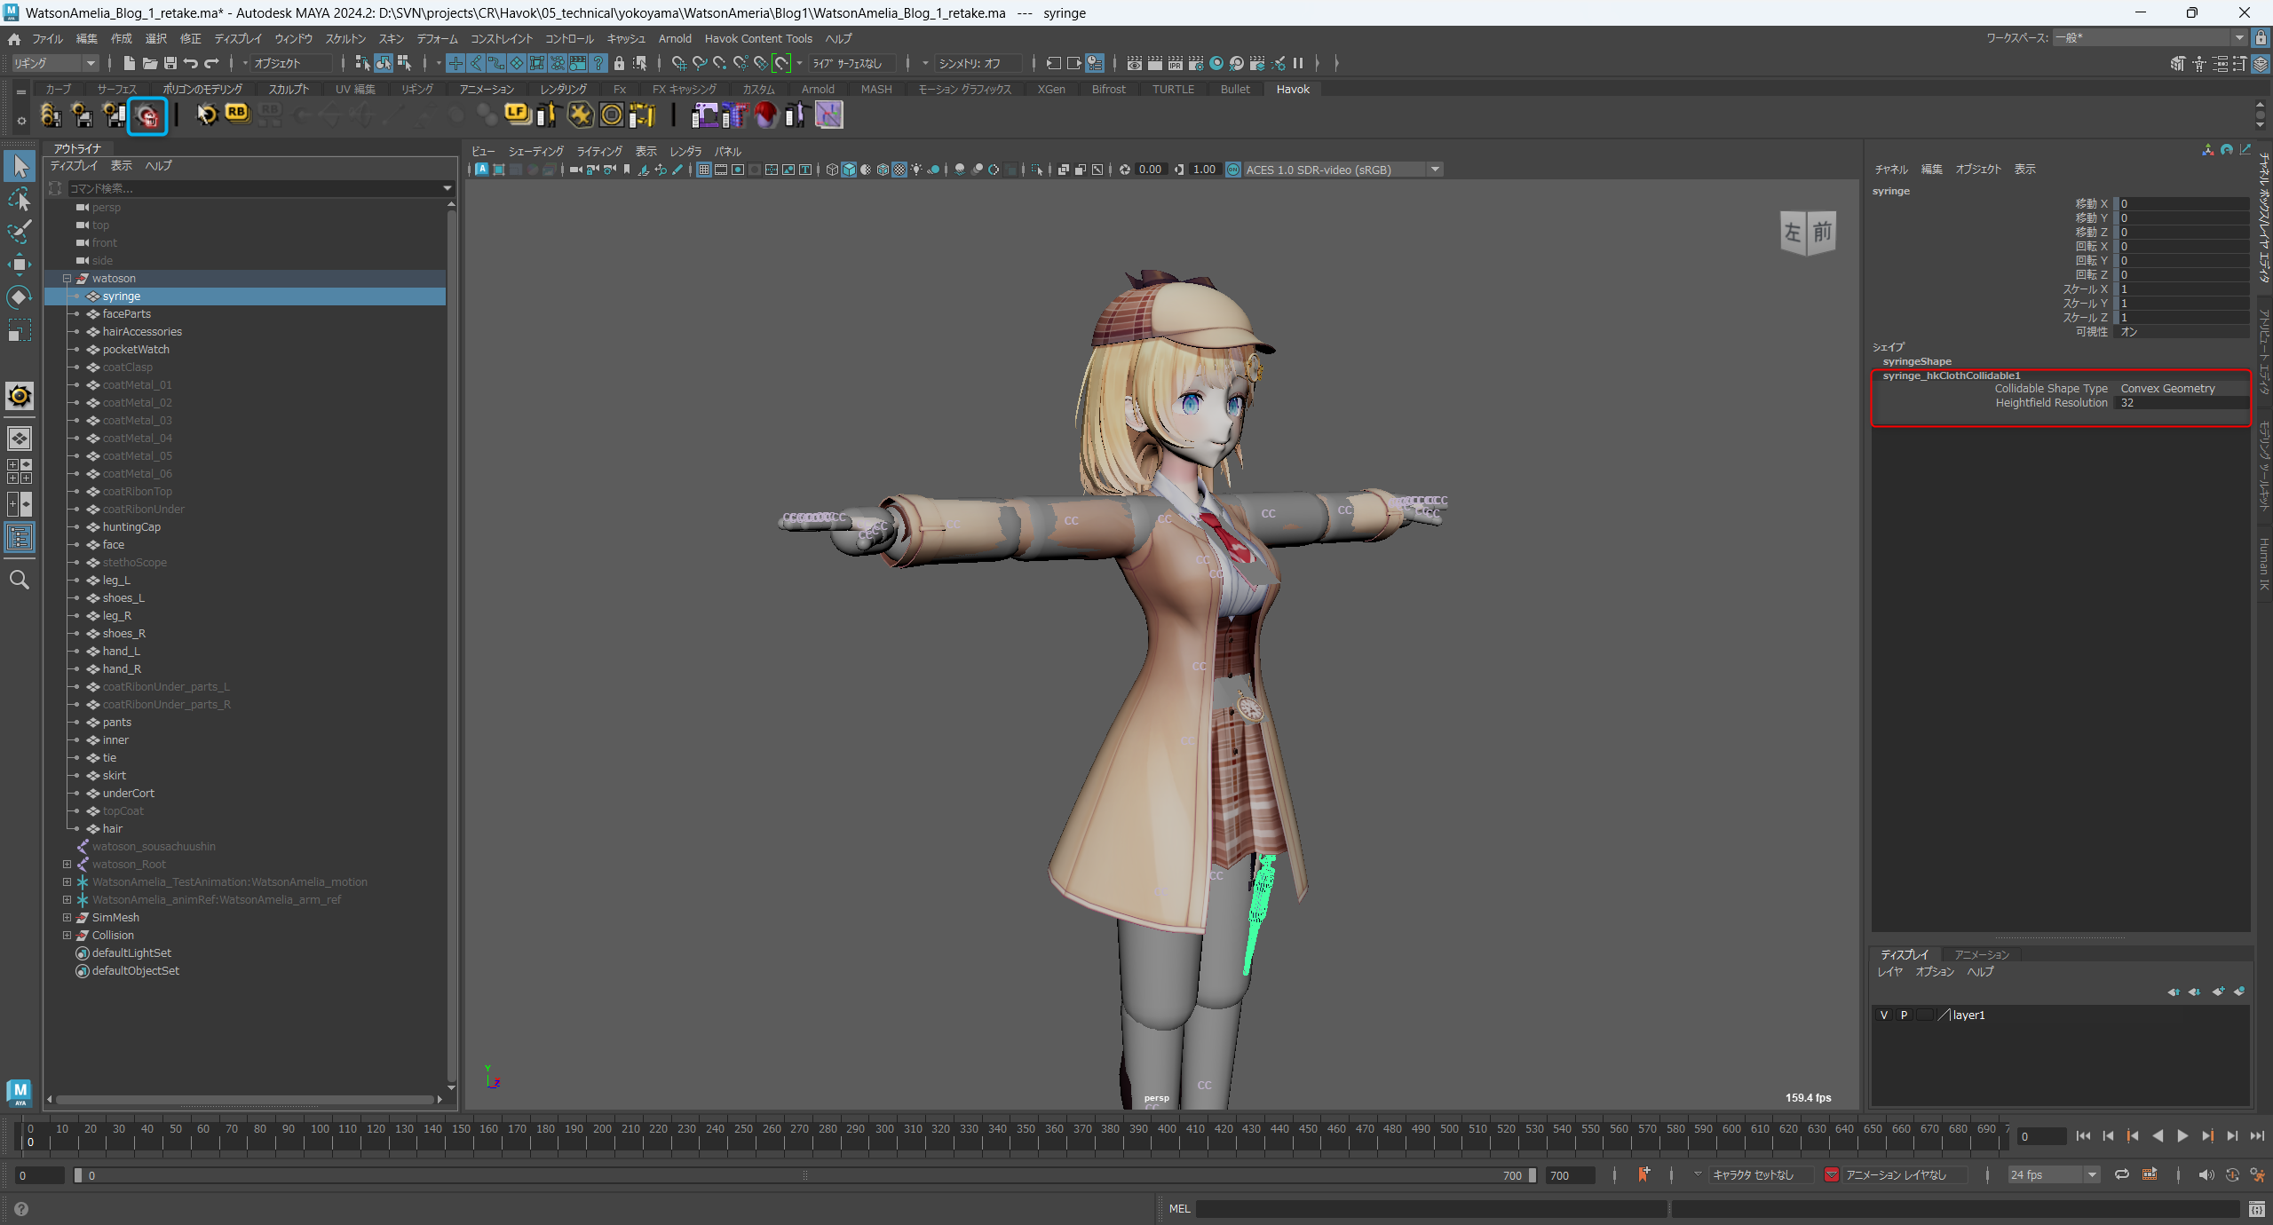Open the 24 fps frame rate dropdown
Viewport: 2273px width, 1225px height.
click(x=2054, y=1174)
